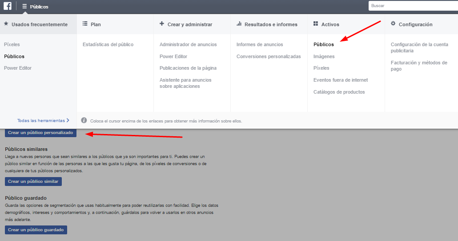The height and width of the screenshot is (241, 458).
Task: Open the hamburger menu icon beside Públicos
Action: click(x=24, y=6)
